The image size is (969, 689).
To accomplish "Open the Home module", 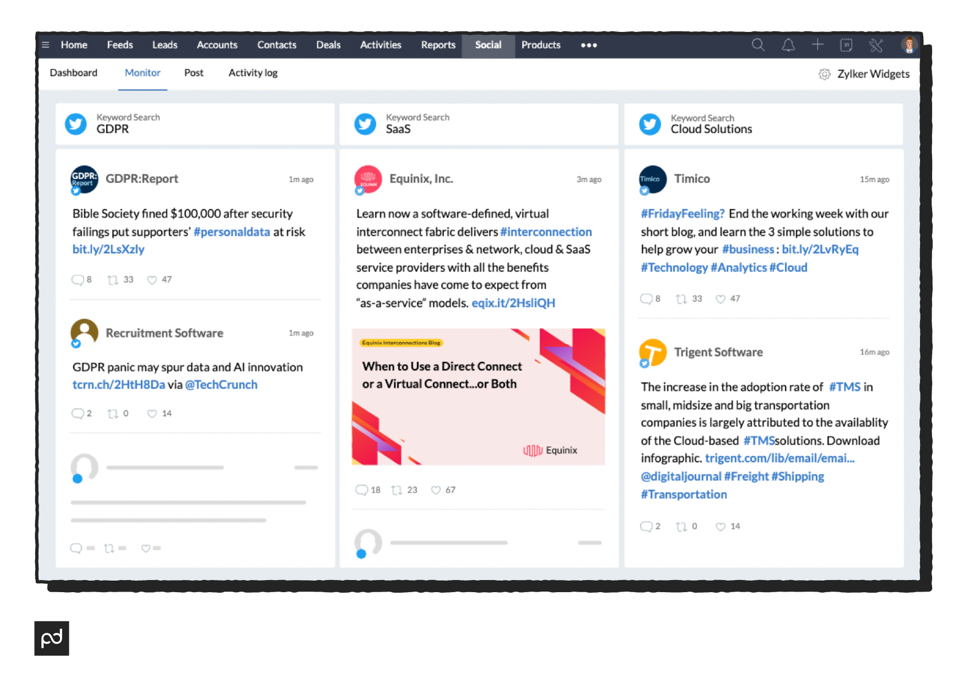I will coord(74,45).
